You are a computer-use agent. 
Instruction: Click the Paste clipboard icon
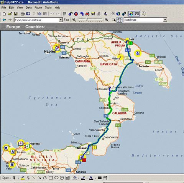(45, 14)
